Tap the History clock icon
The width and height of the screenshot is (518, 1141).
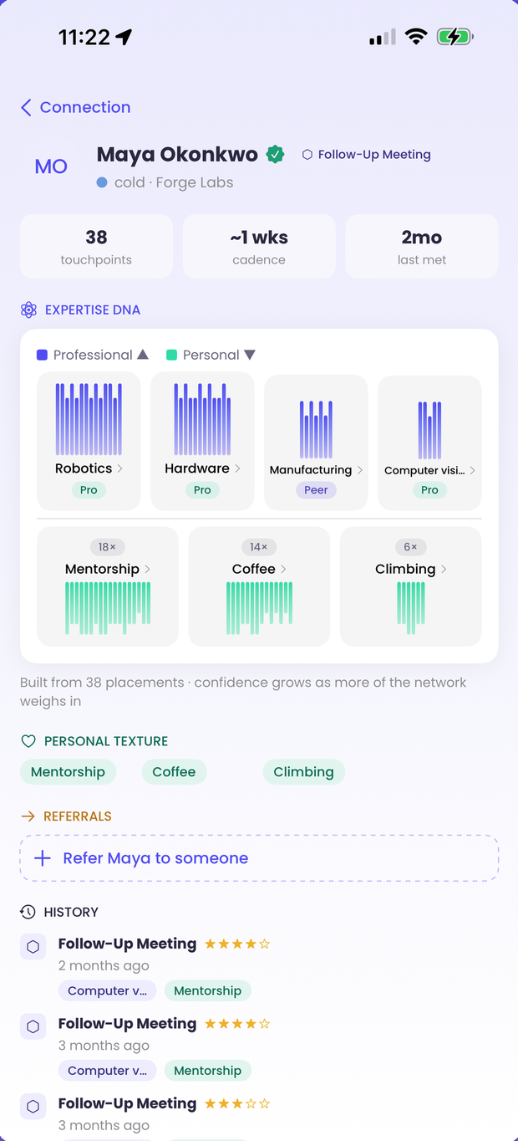28,912
